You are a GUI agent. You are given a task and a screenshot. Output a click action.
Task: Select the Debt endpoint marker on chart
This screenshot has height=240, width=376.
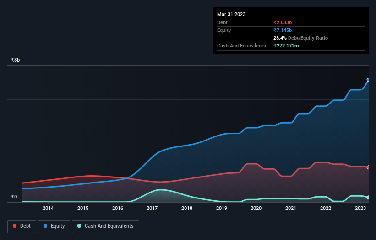368,167
